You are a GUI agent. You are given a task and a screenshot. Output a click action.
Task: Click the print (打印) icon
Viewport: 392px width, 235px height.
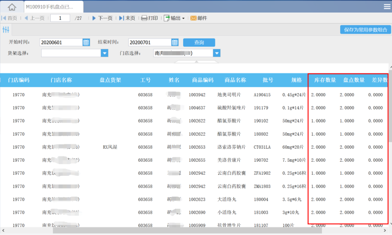click(145, 18)
